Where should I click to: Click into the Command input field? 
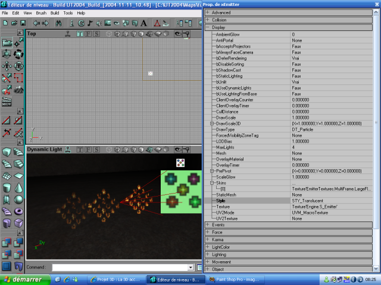119,268
